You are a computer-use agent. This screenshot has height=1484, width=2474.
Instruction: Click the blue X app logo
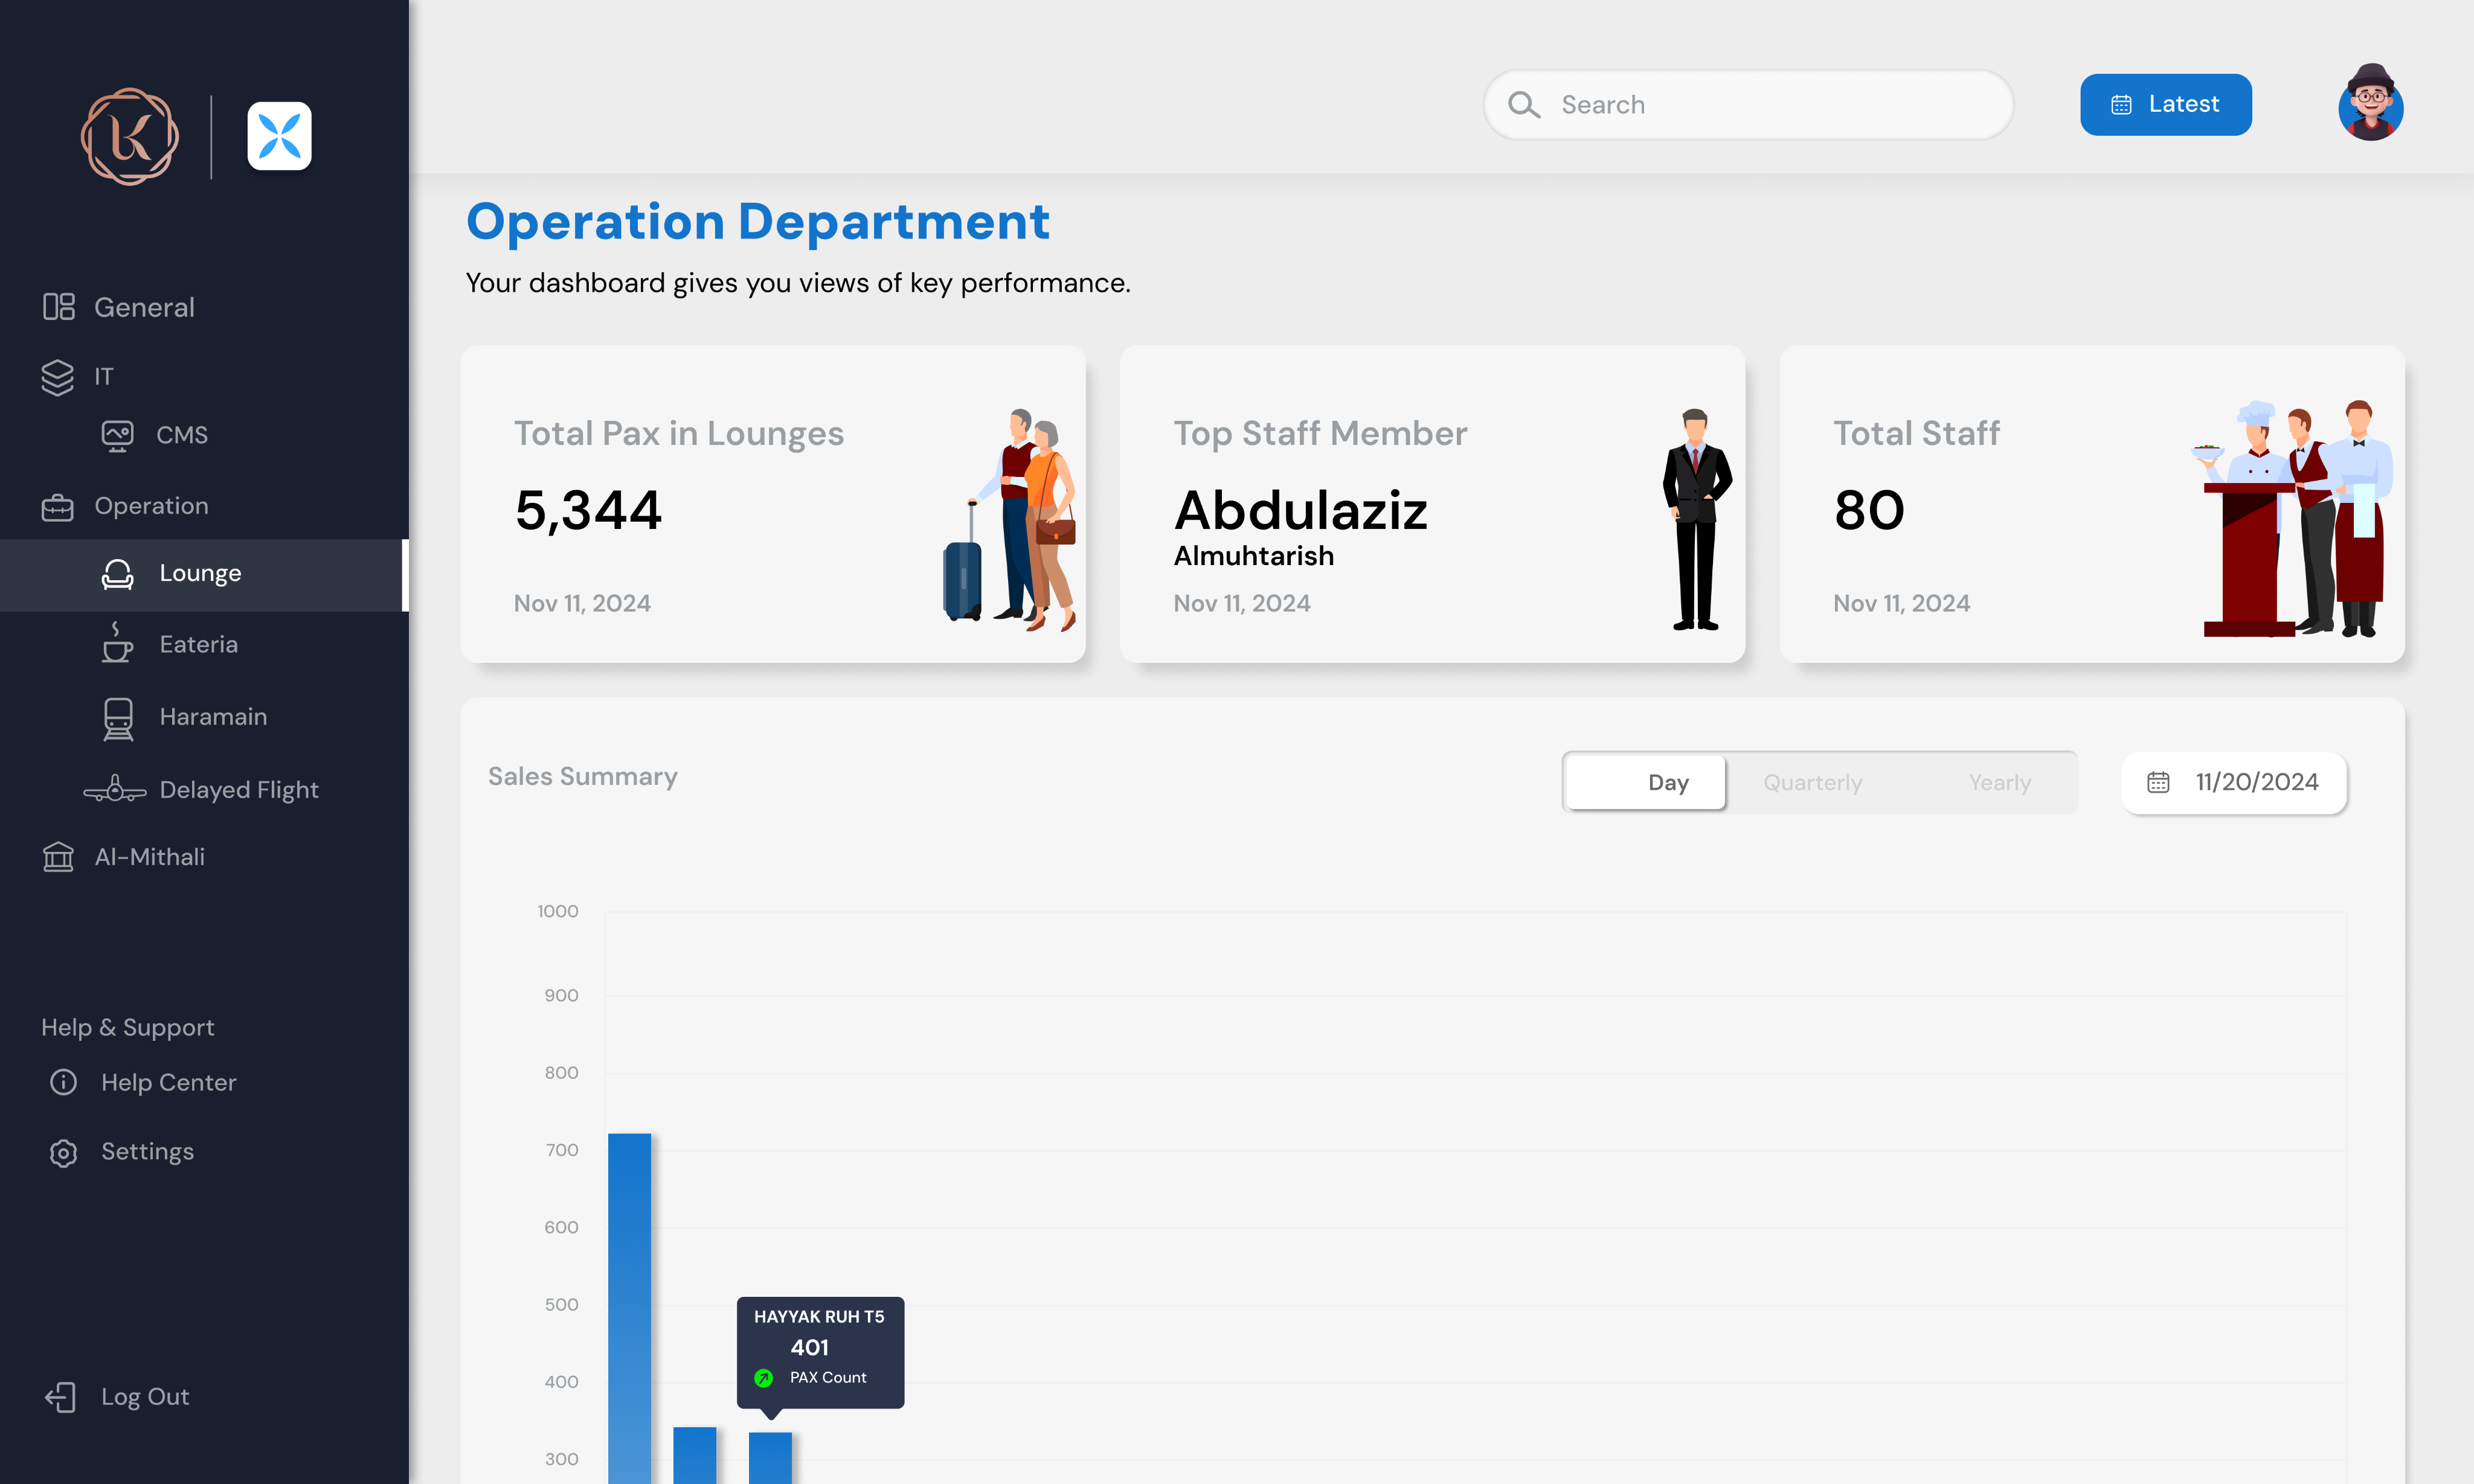[279, 136]
